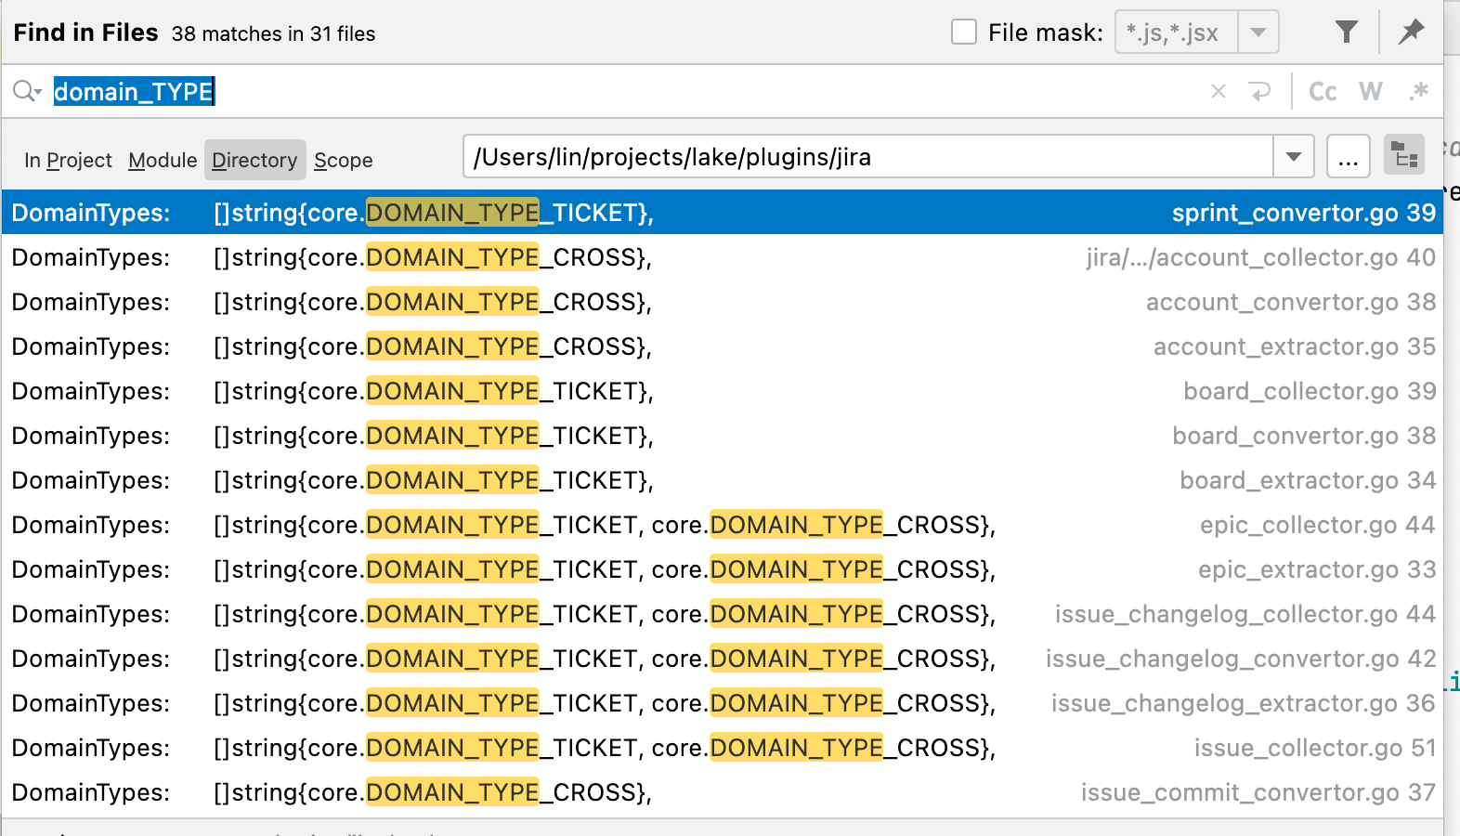The image size is (1460, 836).
Task: Toggle Match Case (Cc) option
Action: tap(1323, 91)
